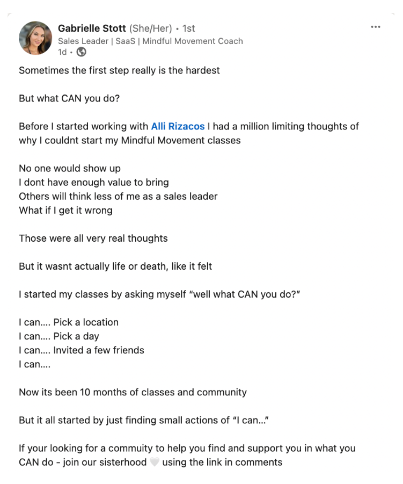
Task: Click the line No one would show up
Action: pyautogui.click(x=70, y=168)
